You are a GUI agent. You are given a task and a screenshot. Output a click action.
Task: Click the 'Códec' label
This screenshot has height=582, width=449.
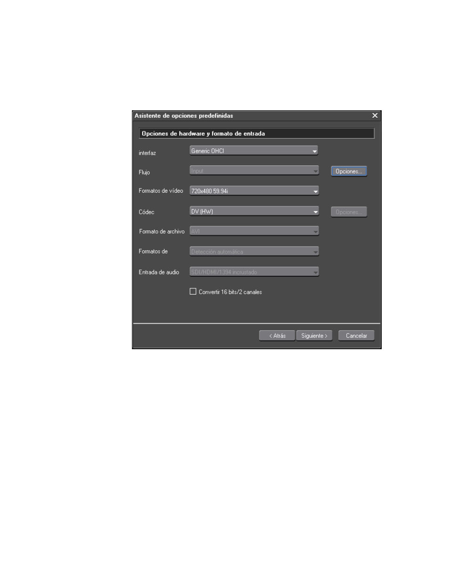(x=146, y=212)
